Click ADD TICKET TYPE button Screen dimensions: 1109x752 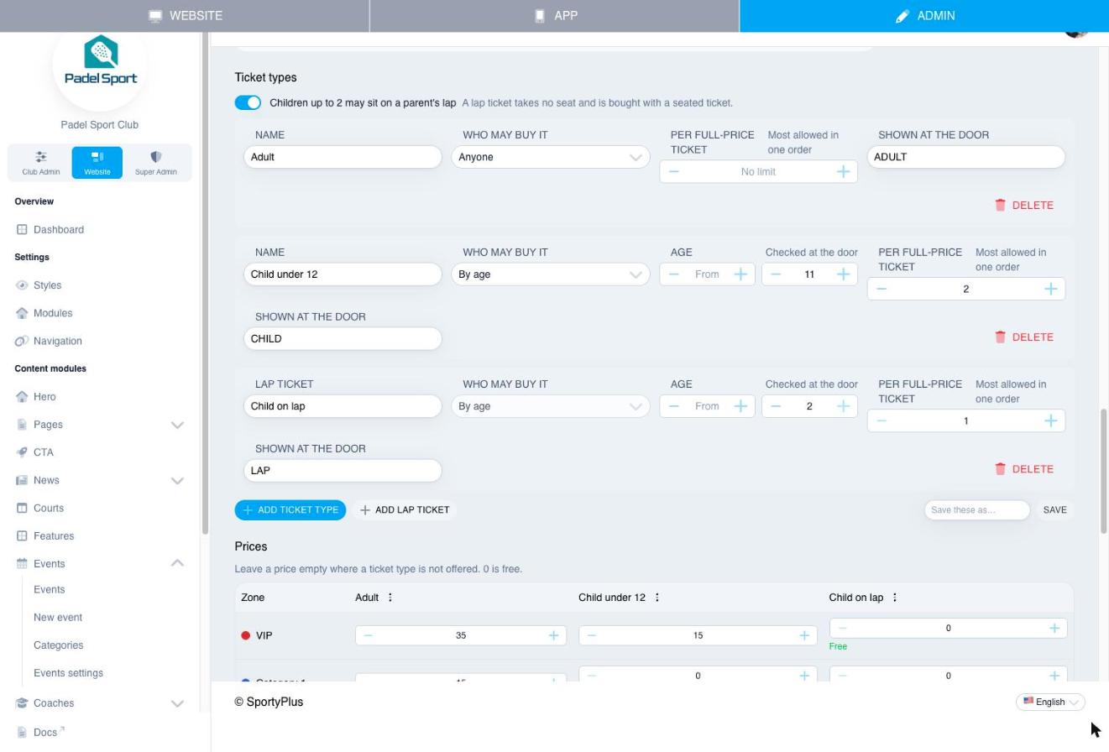[290, 510]
